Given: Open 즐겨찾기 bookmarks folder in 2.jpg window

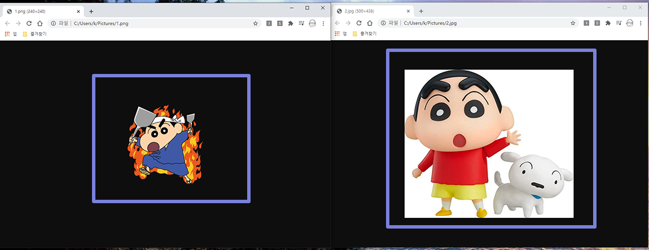Looking at the screenshot, I should click(x=364, y=33).
